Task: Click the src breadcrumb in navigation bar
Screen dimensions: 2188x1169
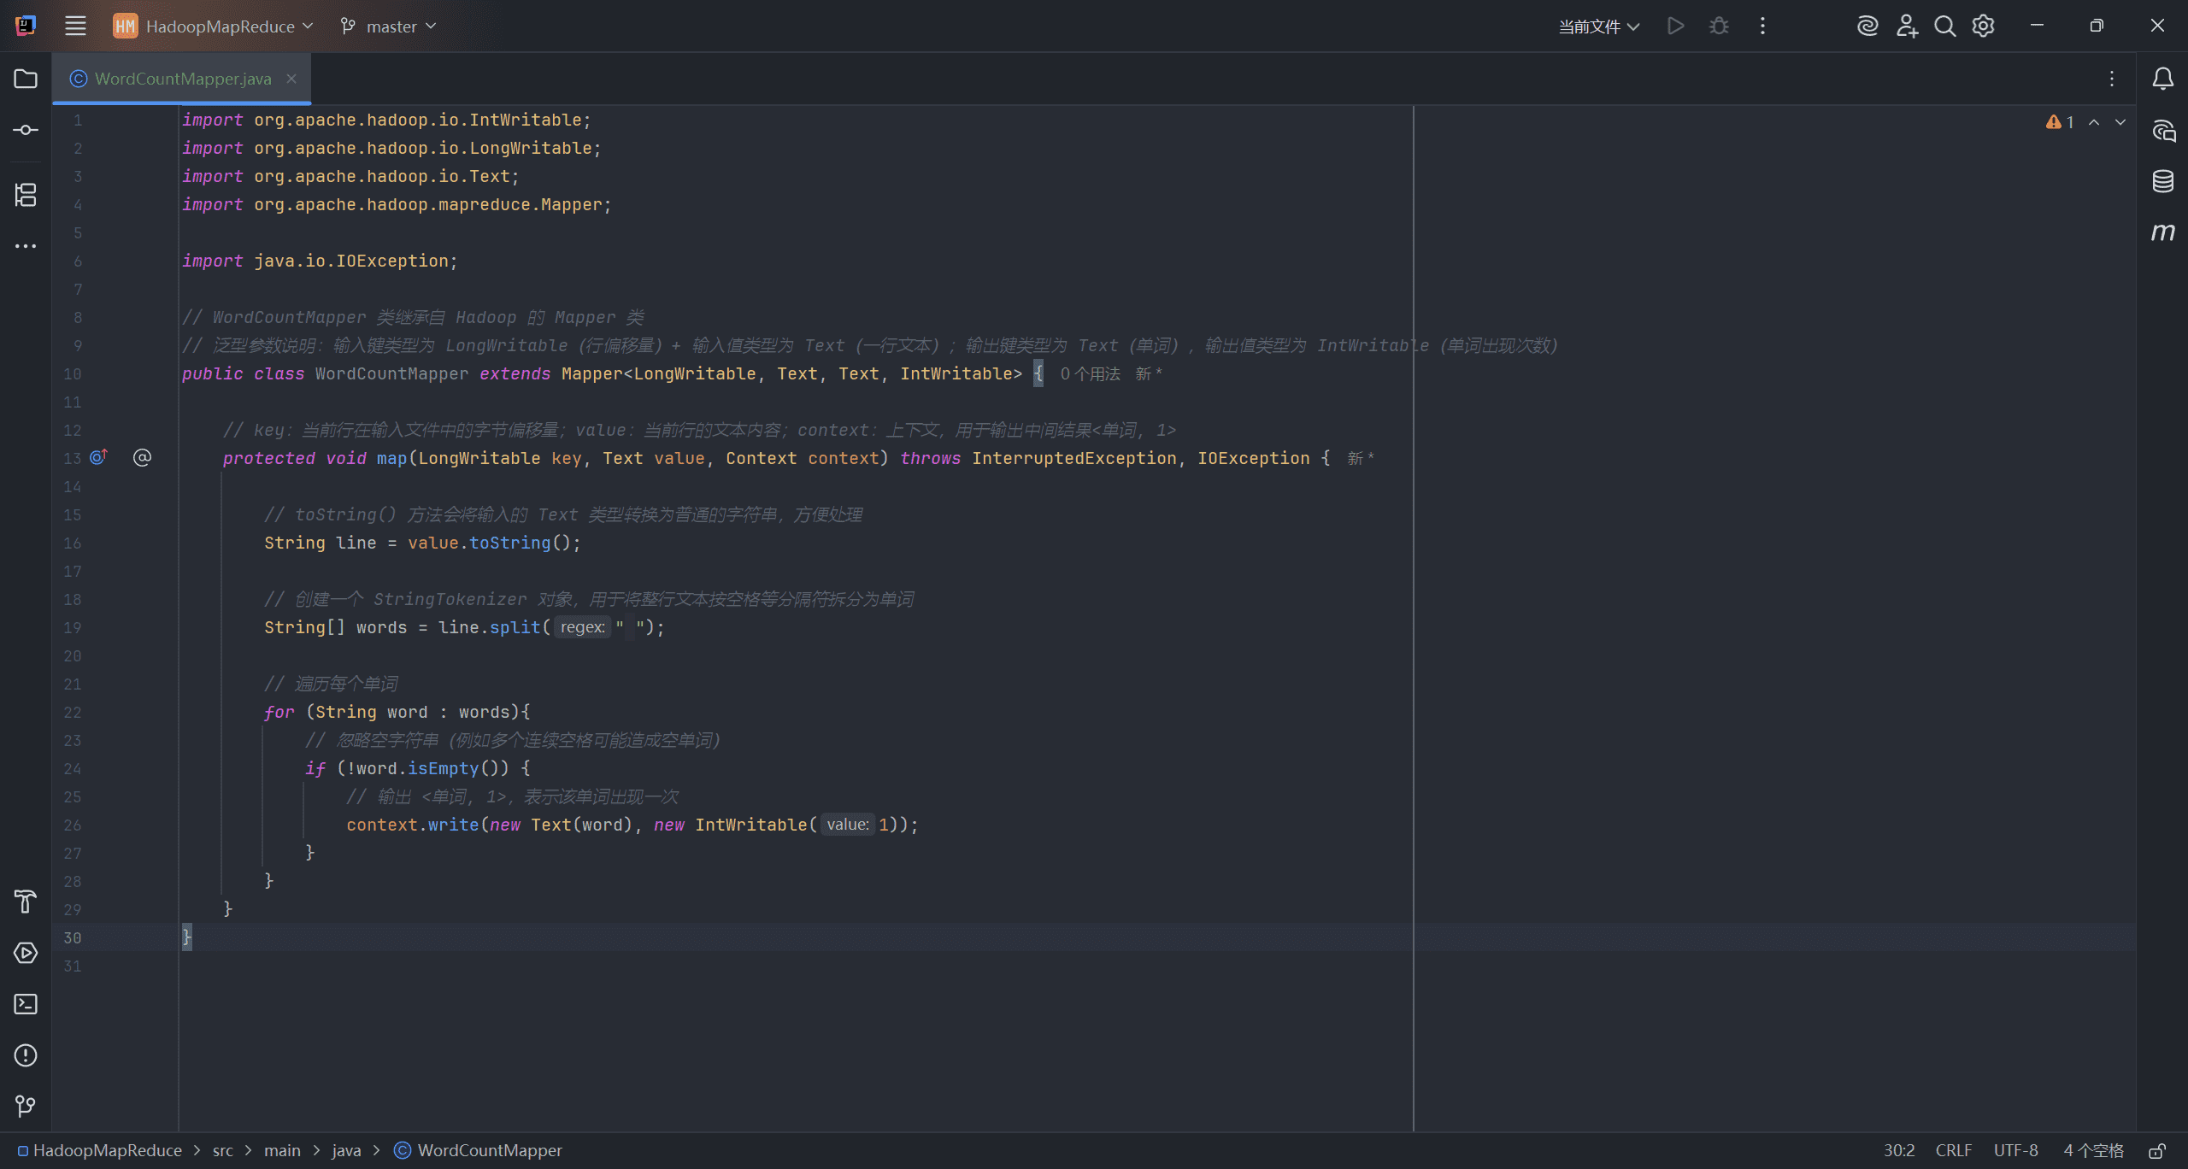Action: point(222,1151)
